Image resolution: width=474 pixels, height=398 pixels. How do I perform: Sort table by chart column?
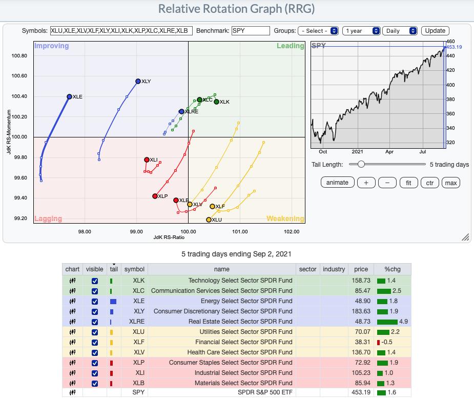(72, 269)
